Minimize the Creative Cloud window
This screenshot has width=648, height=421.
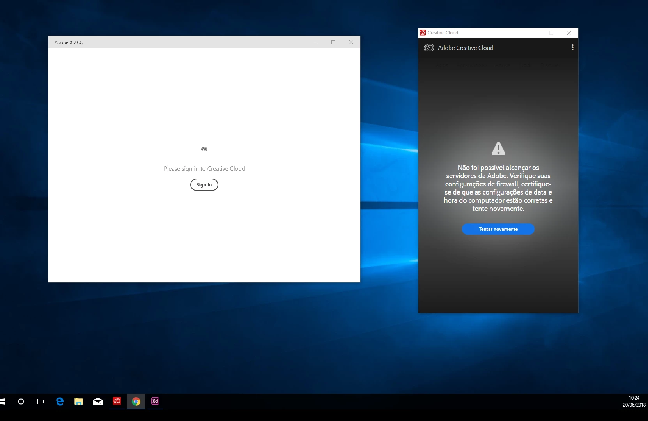534,33
